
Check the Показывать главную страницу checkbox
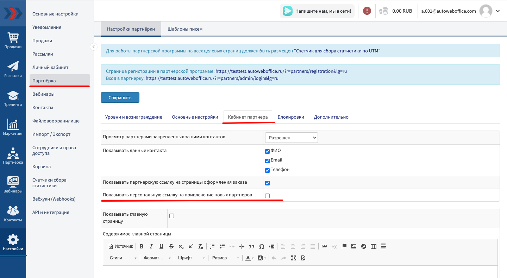[x=172, y=216]
